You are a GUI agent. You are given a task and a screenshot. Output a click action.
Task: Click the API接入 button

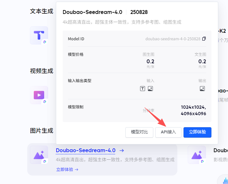(168, 132)
